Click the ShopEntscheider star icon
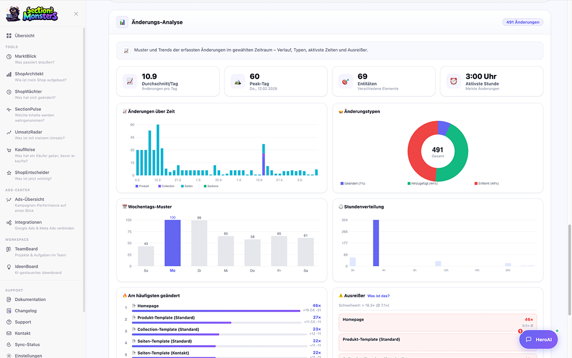572x358 pixels. click(9, 173)
